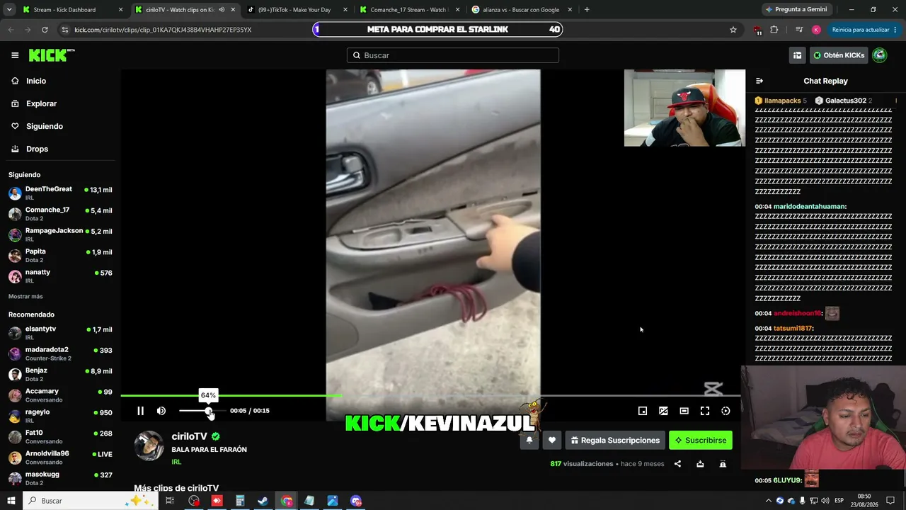Click Regala Suscripciones button
The width and height of the screenshot is (906, 510).
click(x=615, y=440)
